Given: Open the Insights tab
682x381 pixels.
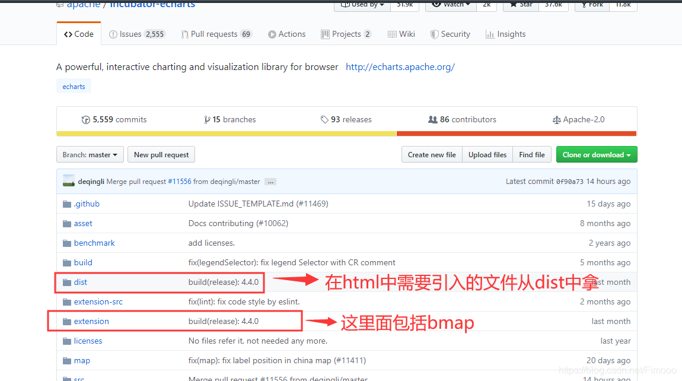Looking at the screenshot, I should tap(505, 34).
